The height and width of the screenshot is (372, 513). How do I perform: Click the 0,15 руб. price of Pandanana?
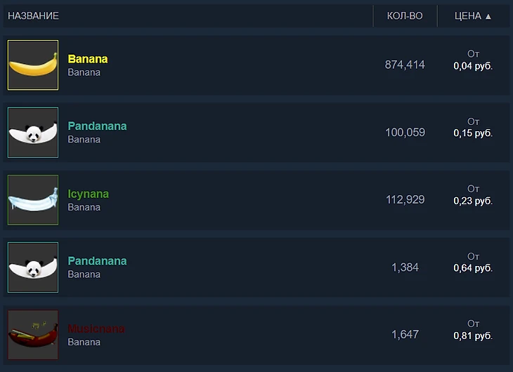pos(473,133)
